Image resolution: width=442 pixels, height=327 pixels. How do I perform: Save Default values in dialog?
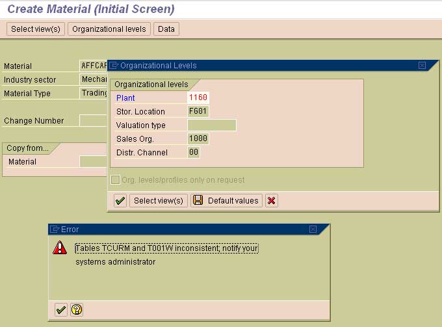tap(226, 201)
